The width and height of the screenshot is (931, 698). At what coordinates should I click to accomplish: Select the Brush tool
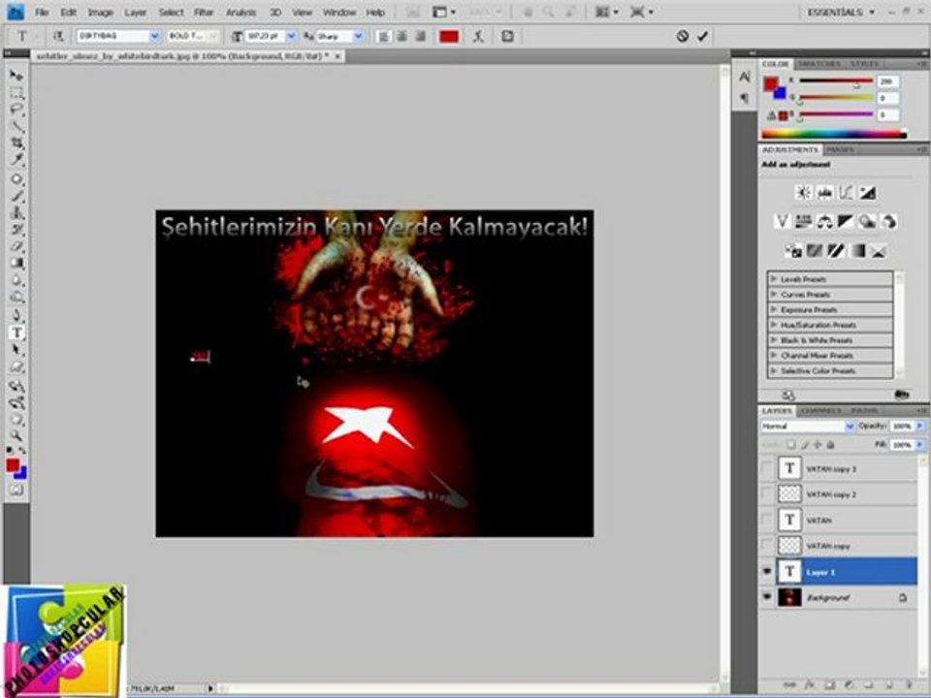tap(16, 196)
